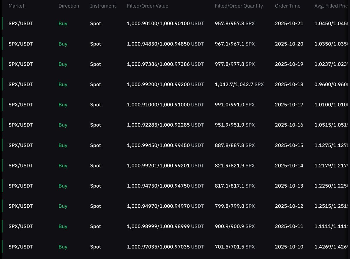Open SPX/USDT market in the 2025-10-12 row

[x=21, y=206]
